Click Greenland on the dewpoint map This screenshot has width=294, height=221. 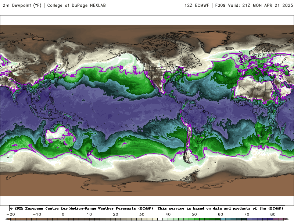212,41
